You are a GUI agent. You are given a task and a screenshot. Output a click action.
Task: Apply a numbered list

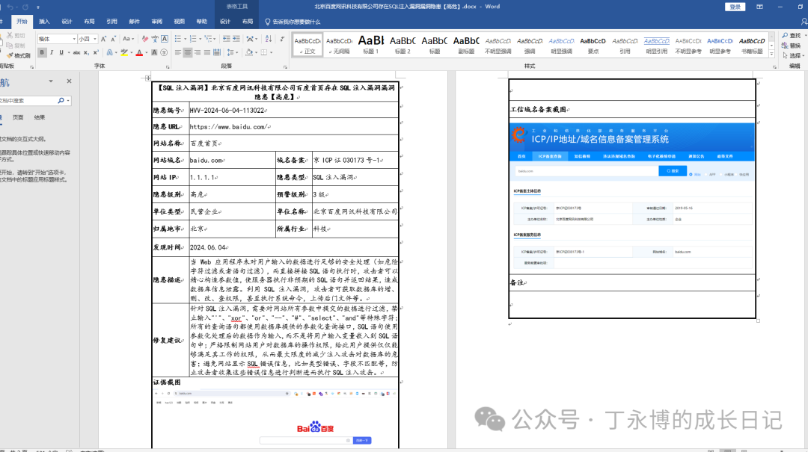point(193,39)
